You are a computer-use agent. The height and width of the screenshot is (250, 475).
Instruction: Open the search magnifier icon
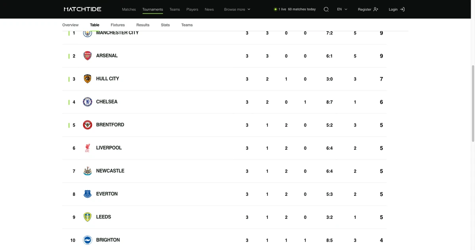point(326,9)
